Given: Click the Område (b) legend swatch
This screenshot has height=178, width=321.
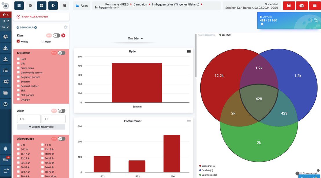Looking at the screenshot, I should pos(200,170).
